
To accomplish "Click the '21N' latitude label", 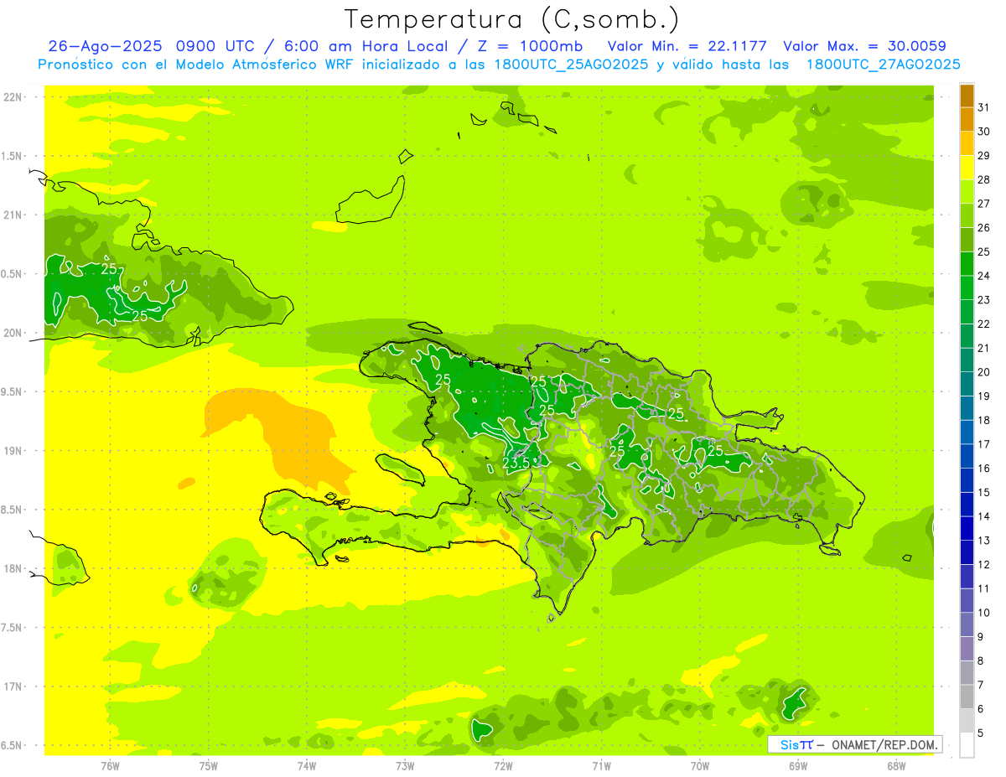I will pyautogui.click(x=13, y=215).
